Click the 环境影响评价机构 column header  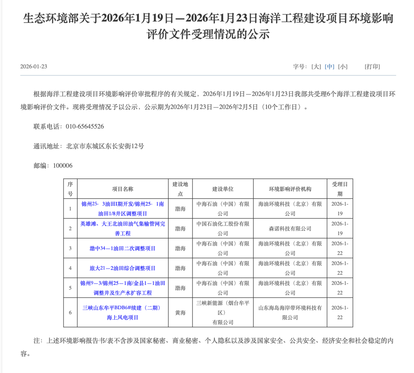[290, 189]
